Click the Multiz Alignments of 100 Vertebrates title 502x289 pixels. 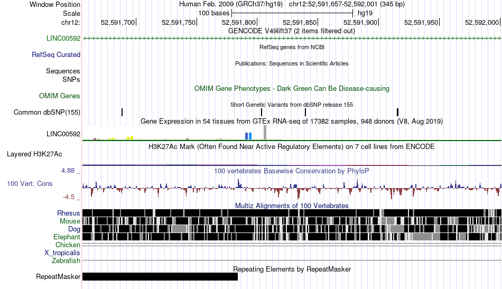pos(292,206)
